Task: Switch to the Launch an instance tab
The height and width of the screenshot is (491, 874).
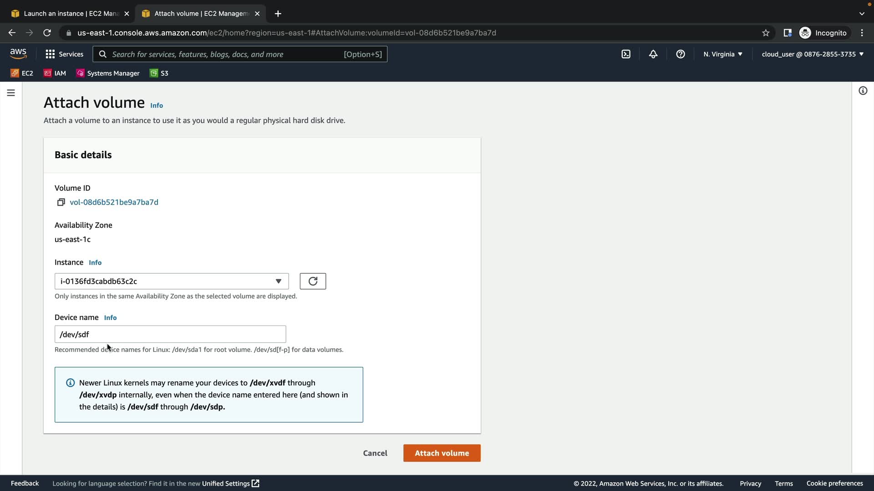Action: (x=71, y=14)
